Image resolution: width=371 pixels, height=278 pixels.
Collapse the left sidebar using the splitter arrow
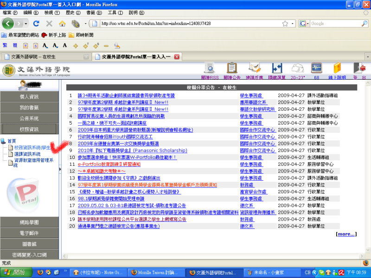[x=60, y=170]
